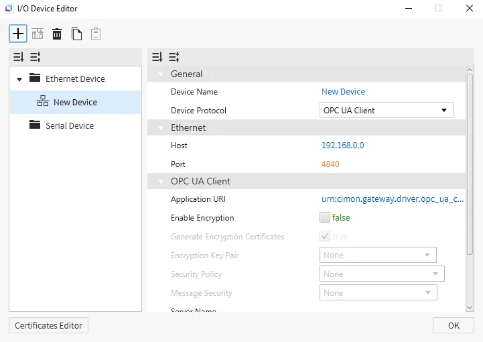Viewport: 483px width, 342px height.
Task: Collapse the Ethernet Device tree node
Action: [x=19, y=79]
